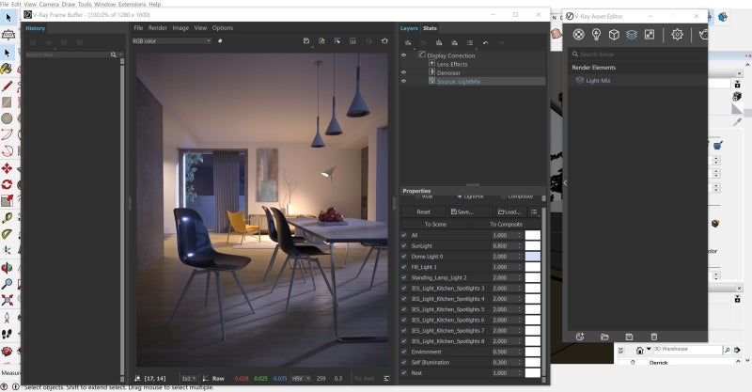Click SunLight intensity spinner arrows
This screenshot has width=752, height=392.
[520, 245]
